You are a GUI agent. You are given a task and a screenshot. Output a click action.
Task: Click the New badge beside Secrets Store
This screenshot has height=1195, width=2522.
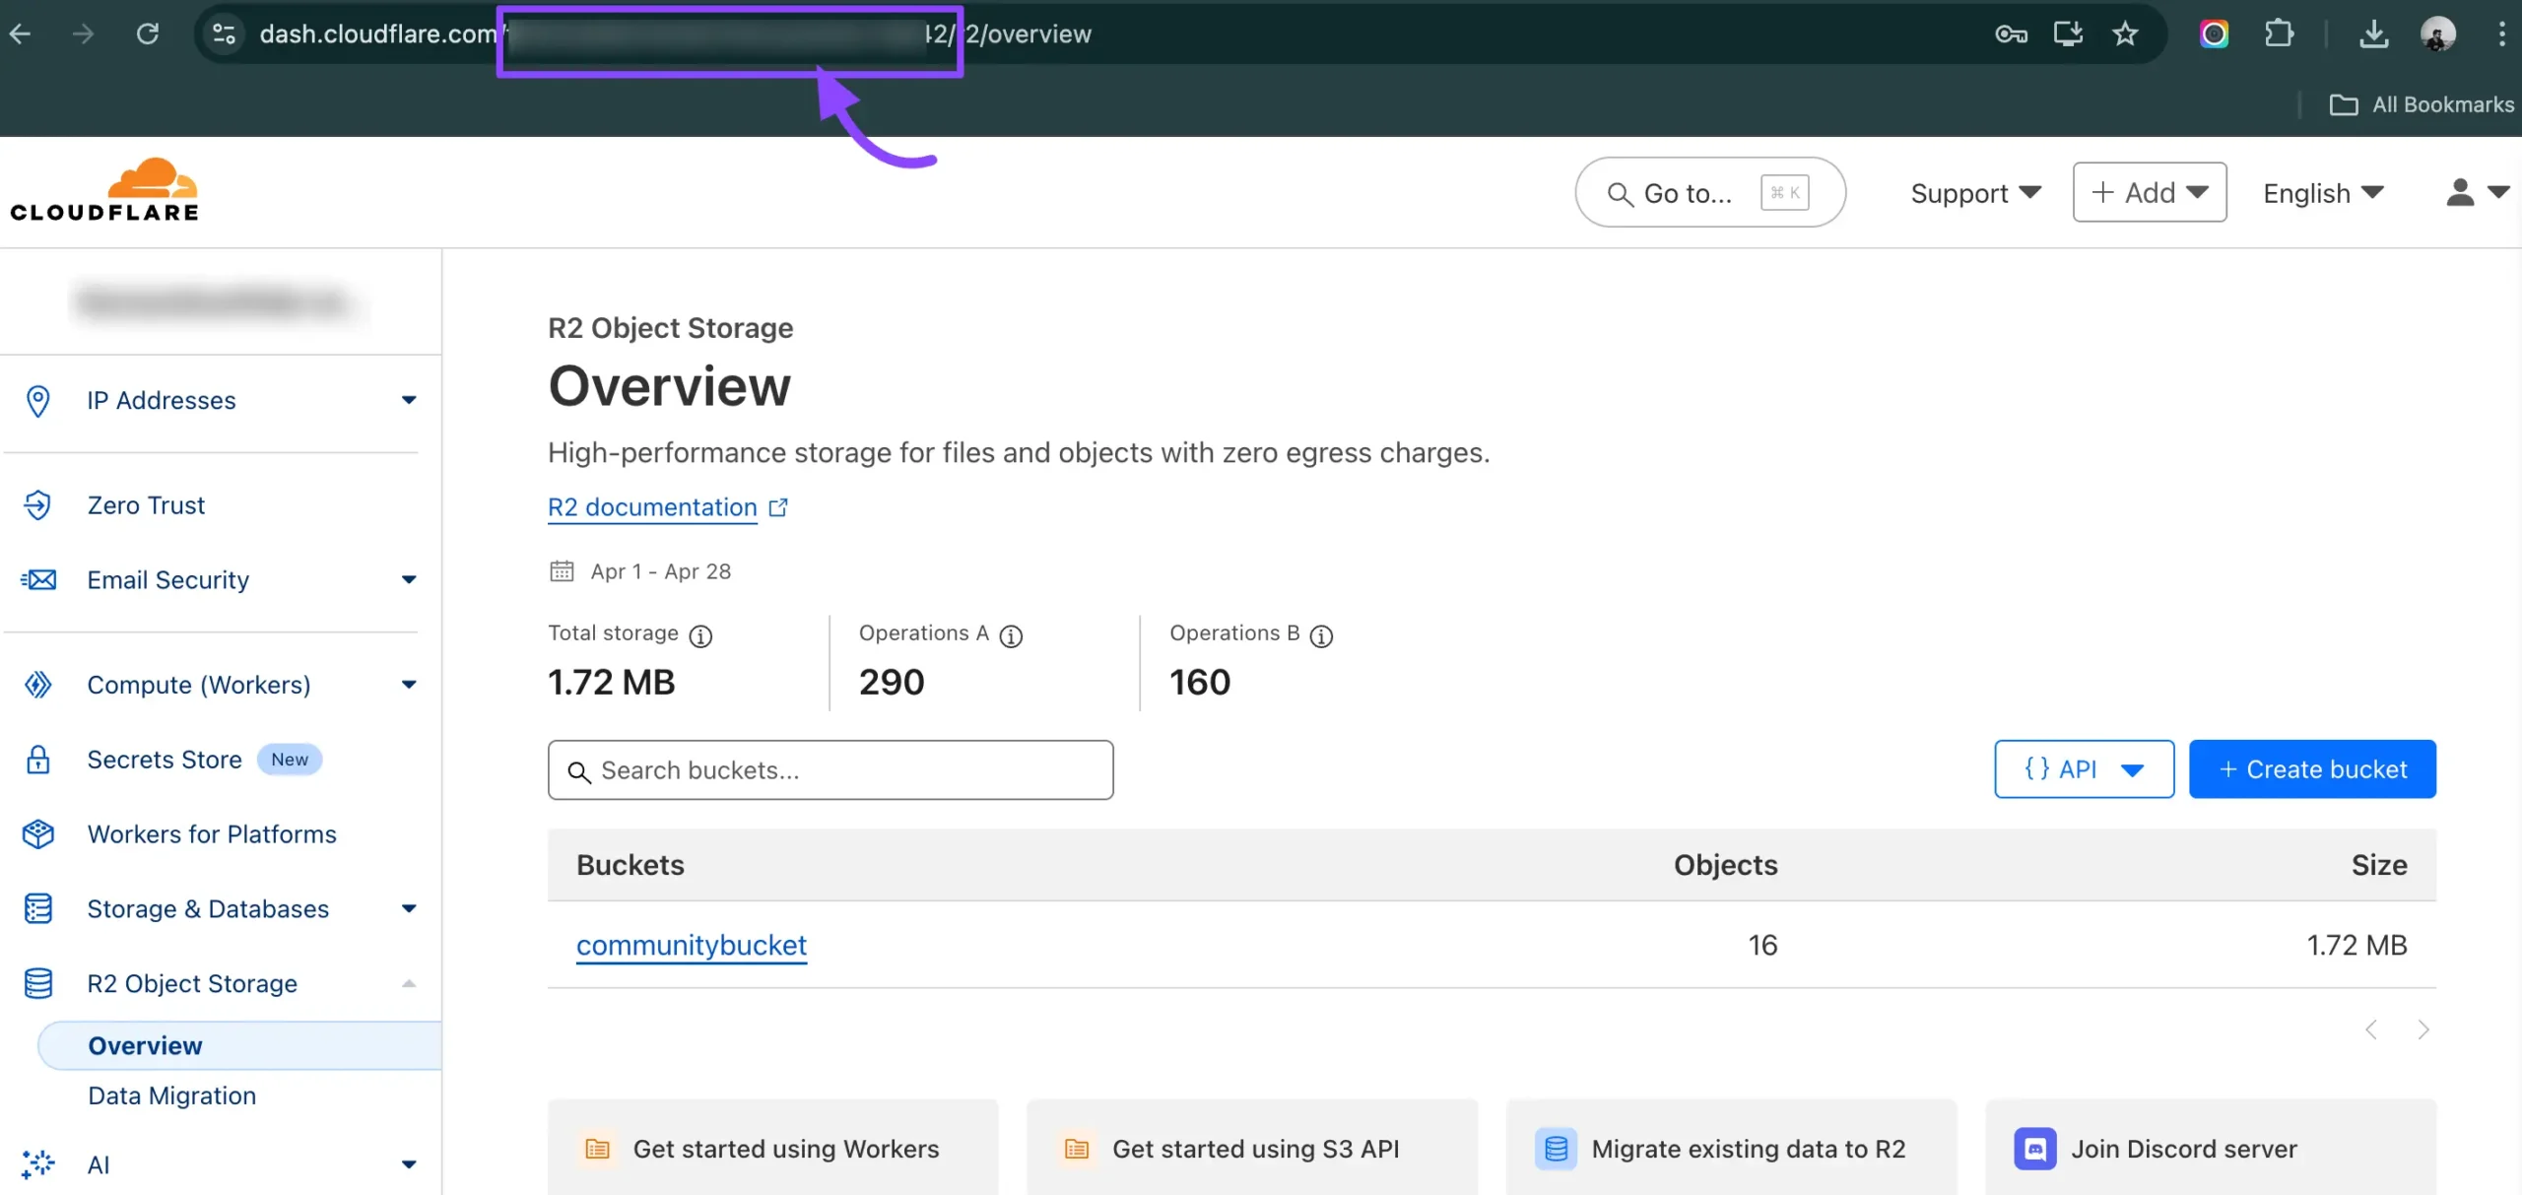pyautogui.click(x=290, y=760)
